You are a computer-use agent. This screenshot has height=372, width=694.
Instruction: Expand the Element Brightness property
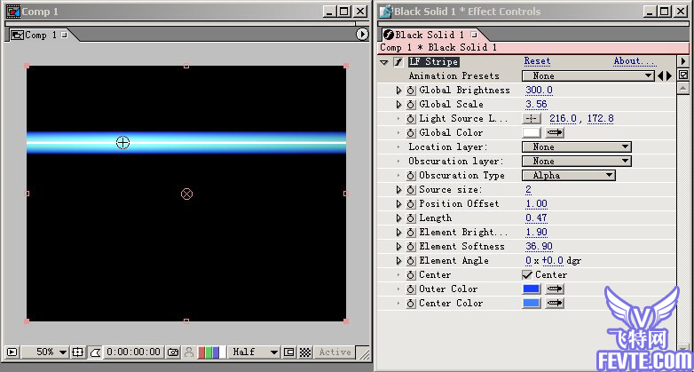coord(398,233)
